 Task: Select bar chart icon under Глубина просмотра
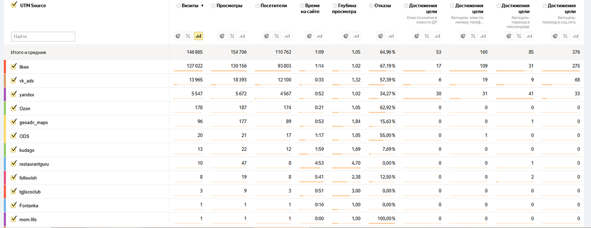356,36
